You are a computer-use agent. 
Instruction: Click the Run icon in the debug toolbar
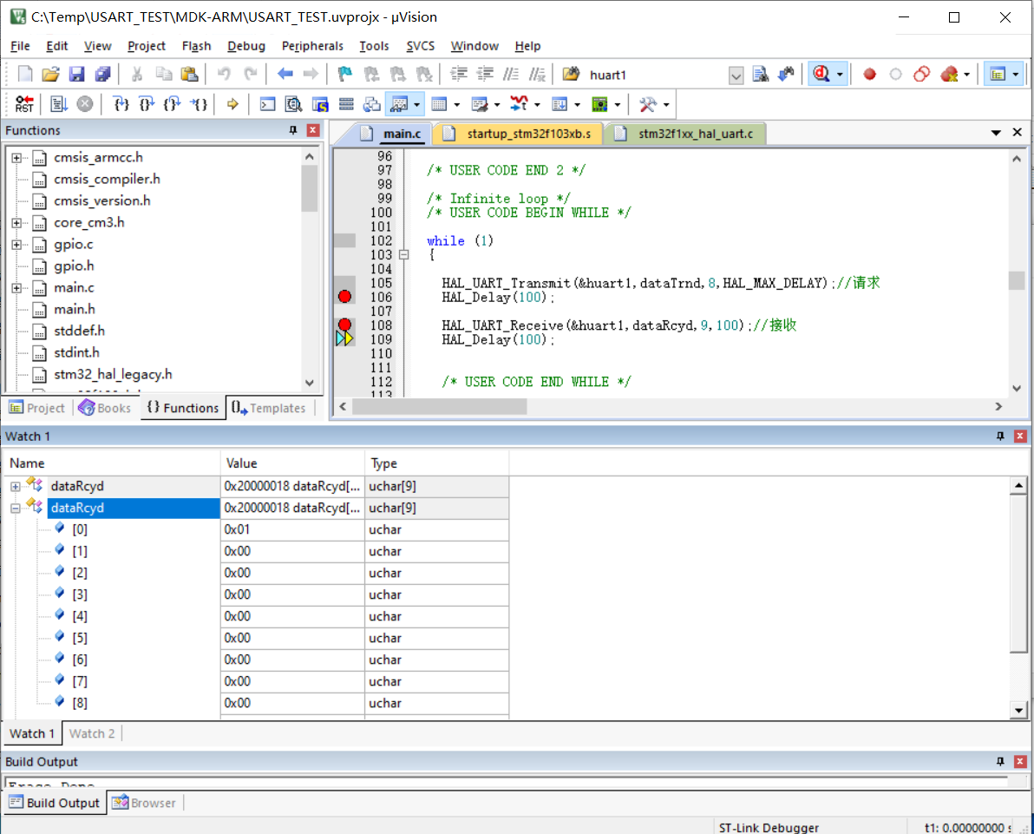(x=59, y=103)
